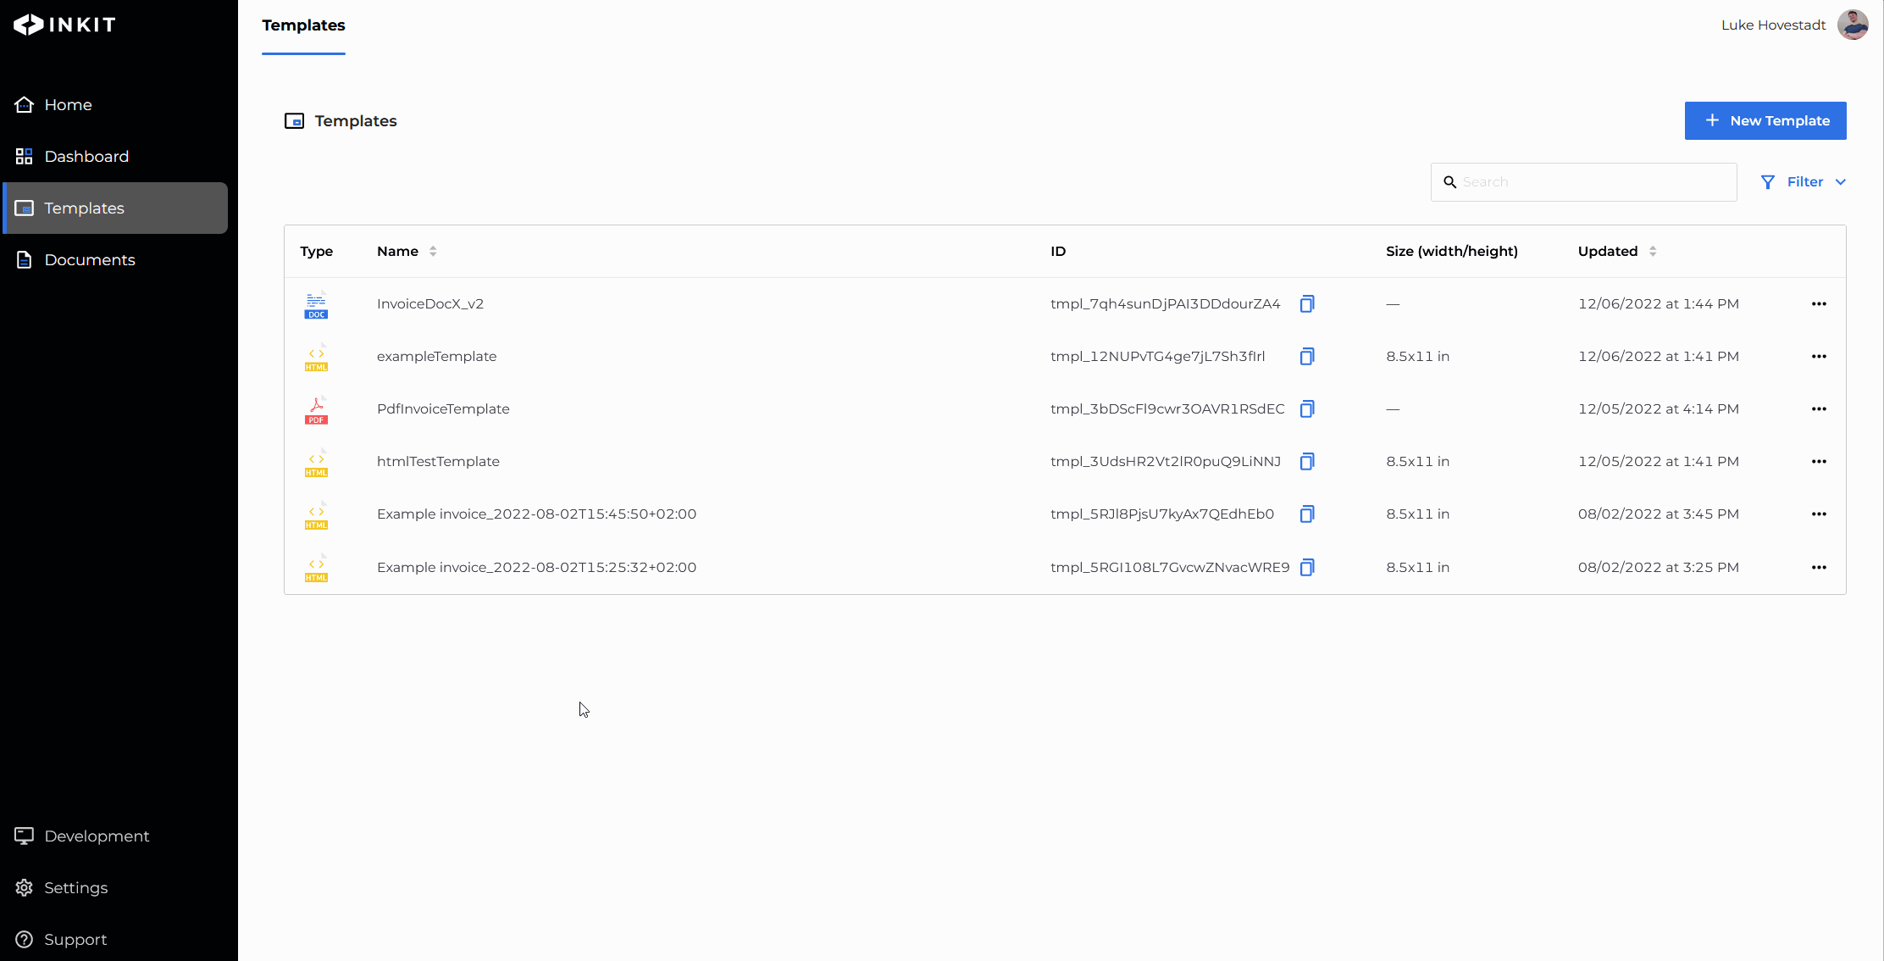Create a New Template
The image size is (1884, 961).
(1765, 120)
